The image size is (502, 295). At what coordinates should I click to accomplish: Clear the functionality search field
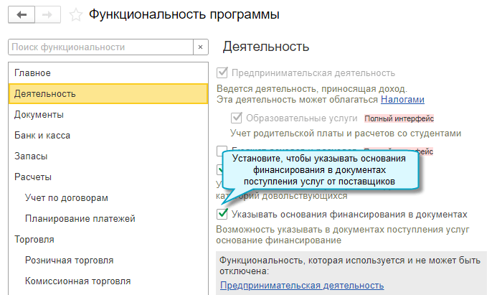click(203, 47)
